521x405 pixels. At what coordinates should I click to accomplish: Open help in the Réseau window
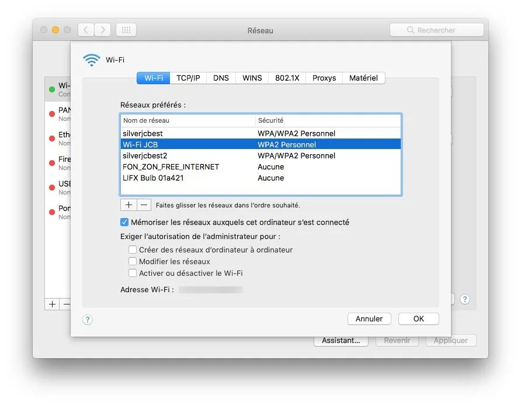coord(465,299)
